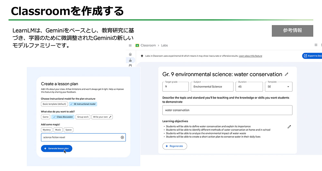Click Classroom in the breadcrumb
The width and height of the screenshot is (322, 171).
[148, 46]
